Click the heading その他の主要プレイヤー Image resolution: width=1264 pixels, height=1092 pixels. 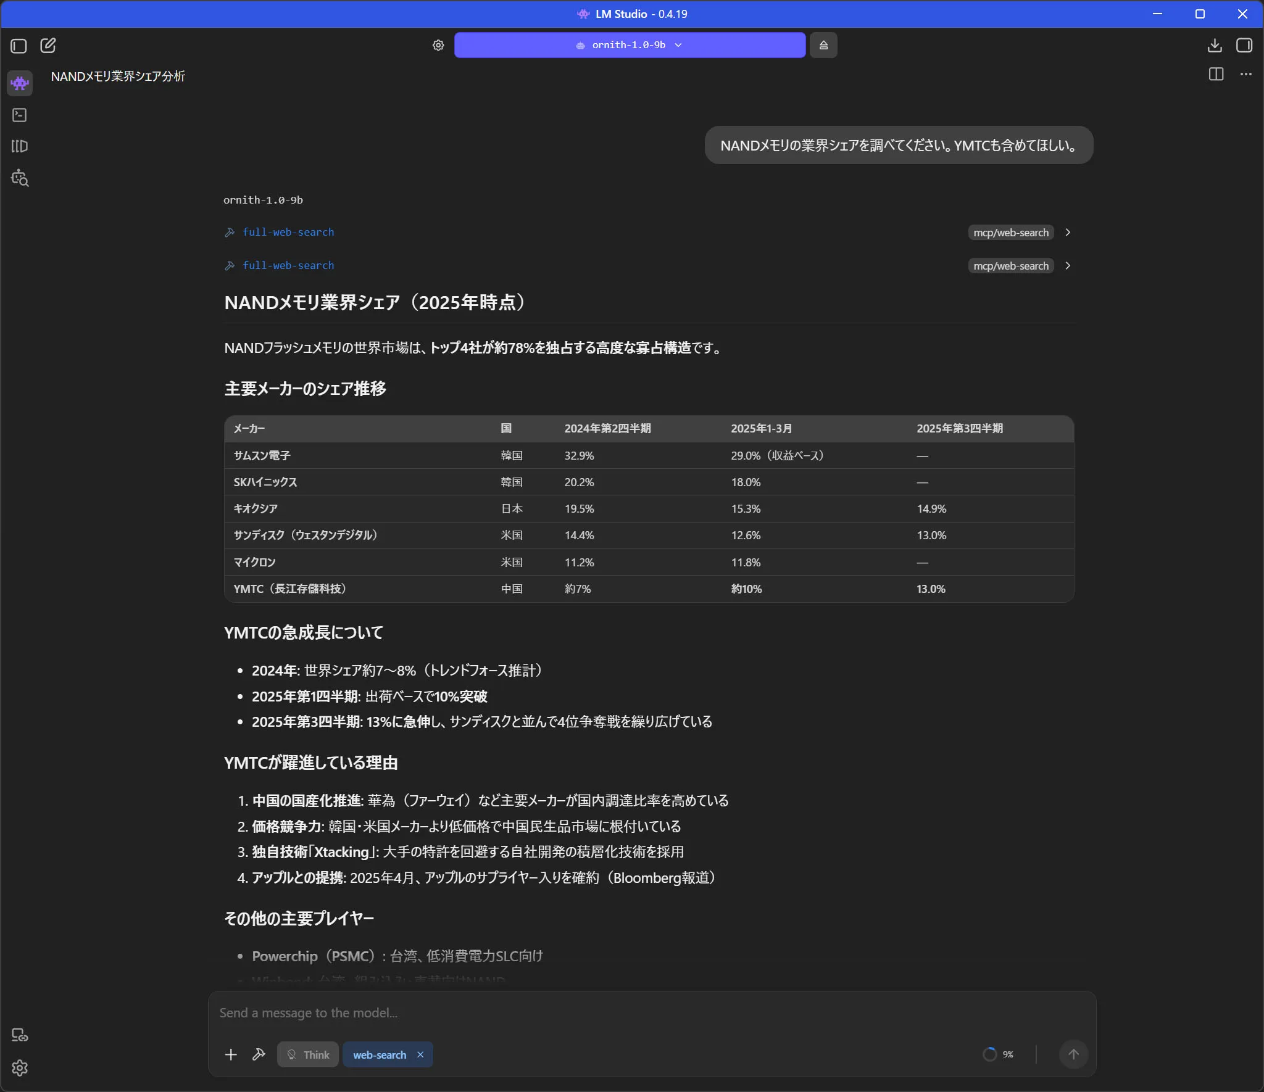299,918
